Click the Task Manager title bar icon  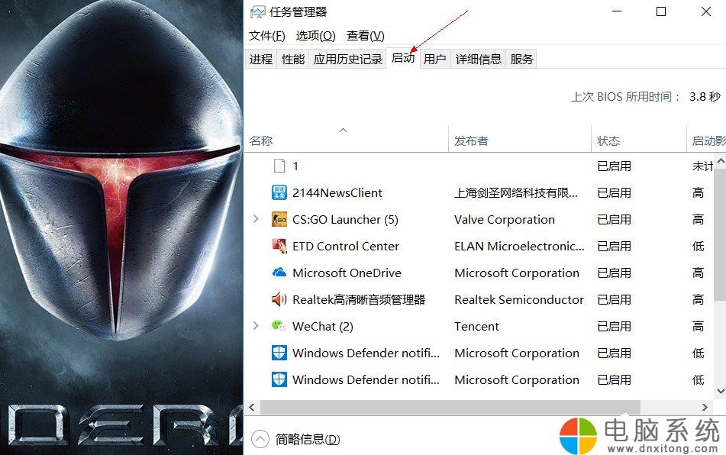257,11
